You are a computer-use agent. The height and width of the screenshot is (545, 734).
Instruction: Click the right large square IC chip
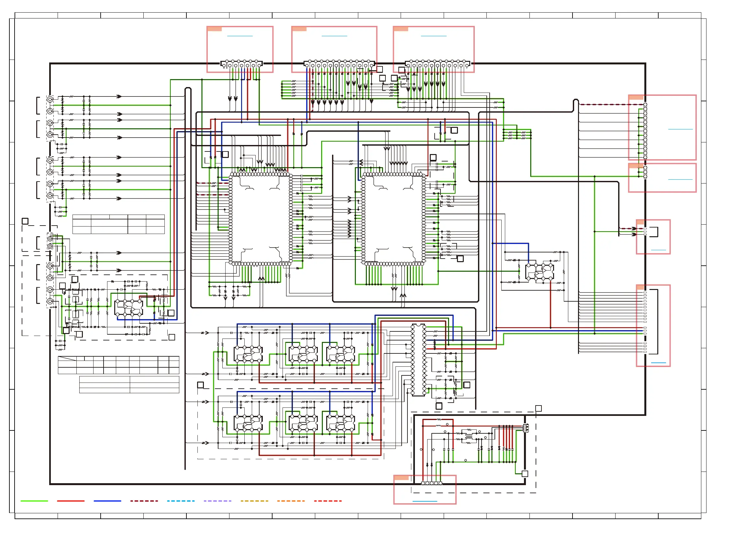tap(394, 219)
